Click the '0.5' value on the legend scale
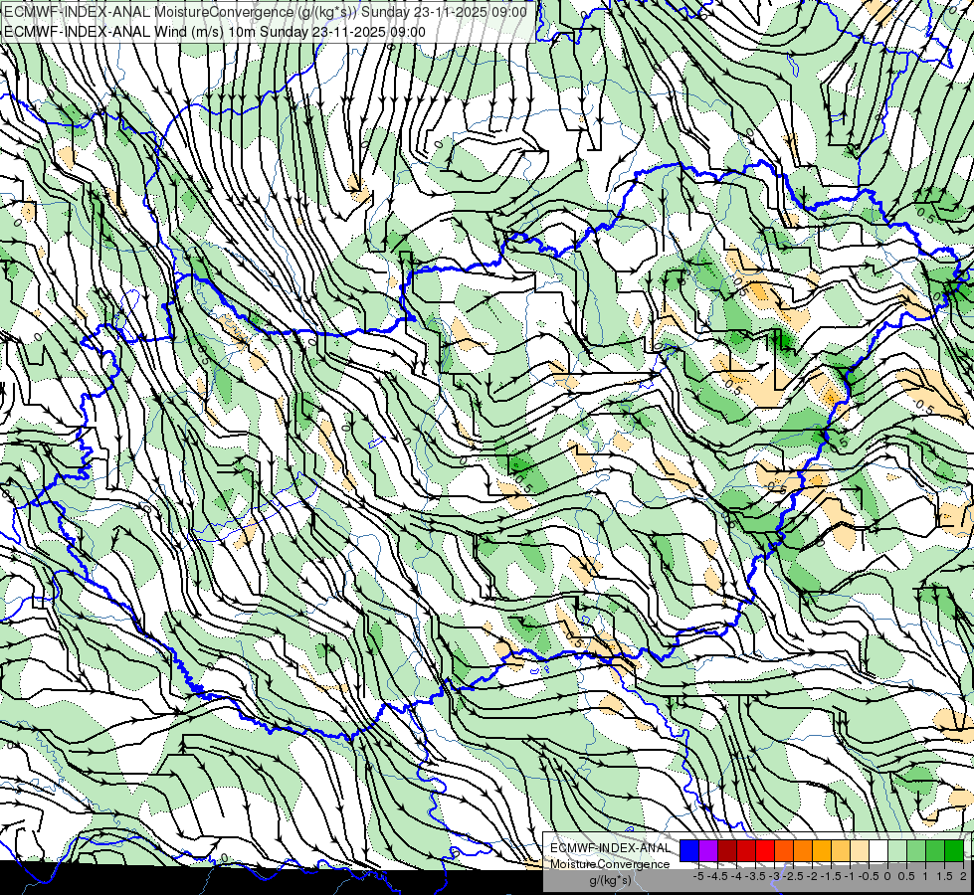The image size is (974, 895). point(906,876)
